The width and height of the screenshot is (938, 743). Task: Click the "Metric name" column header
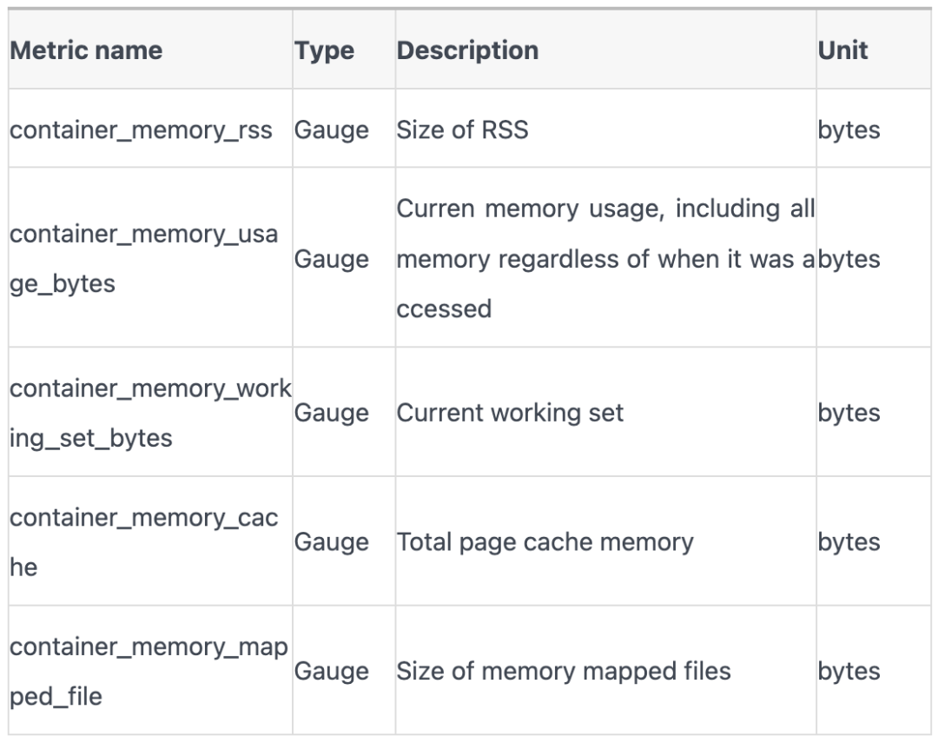86,50
